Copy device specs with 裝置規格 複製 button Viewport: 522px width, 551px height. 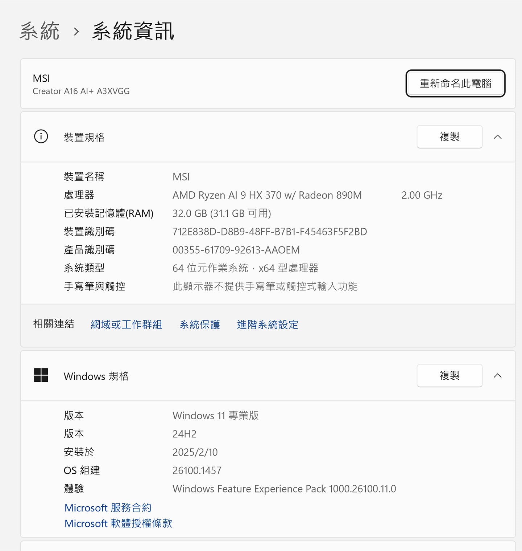click(x=449, y=137)
